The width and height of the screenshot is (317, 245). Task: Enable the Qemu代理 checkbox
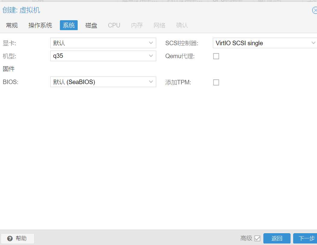[216, 56]
